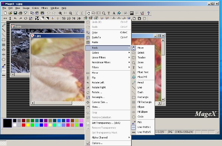Toggle Line Width 1 in Tools submenu

coord(143,127)
